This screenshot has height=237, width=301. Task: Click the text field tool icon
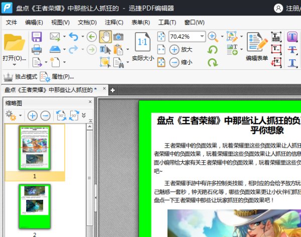[276, 37]
